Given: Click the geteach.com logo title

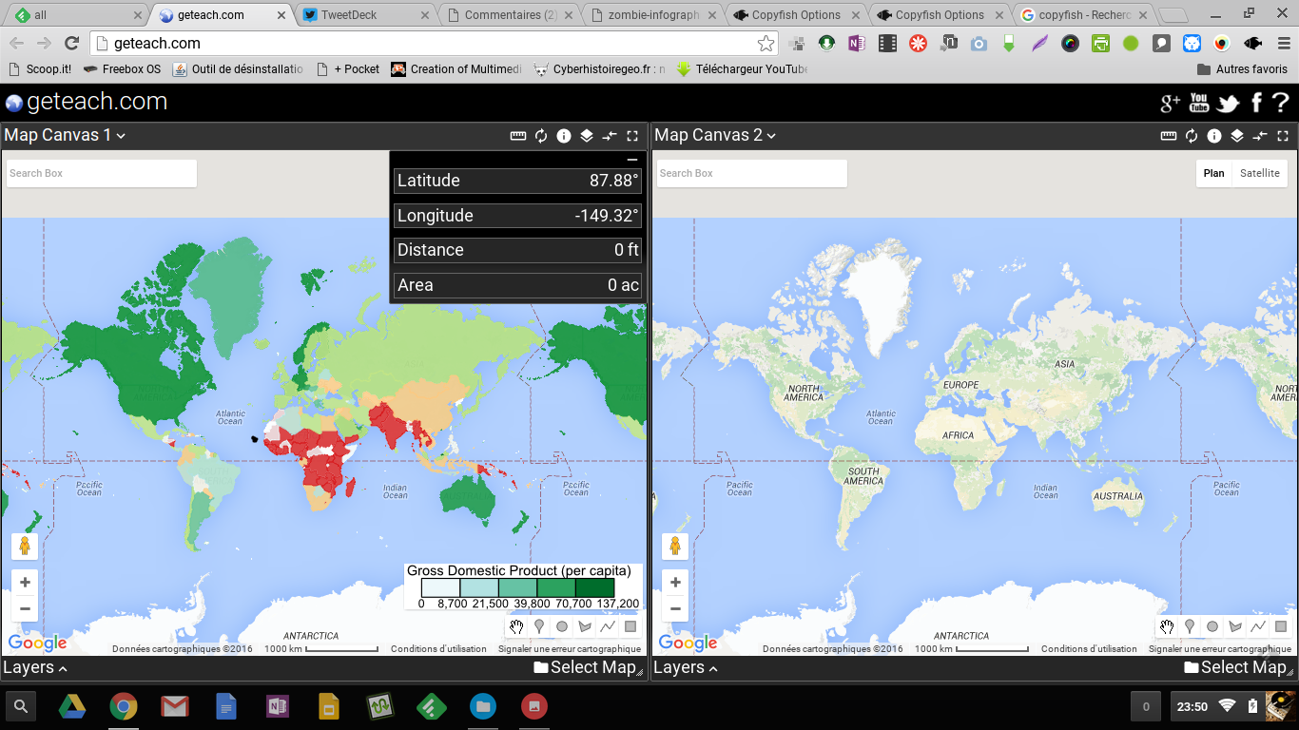Looking at the screenshot, I should [x=87, y=102].
